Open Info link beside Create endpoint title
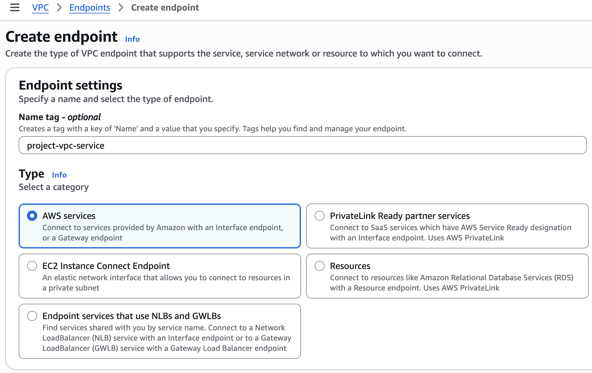This screenshot has width=592, height=373. pos(132,39)
